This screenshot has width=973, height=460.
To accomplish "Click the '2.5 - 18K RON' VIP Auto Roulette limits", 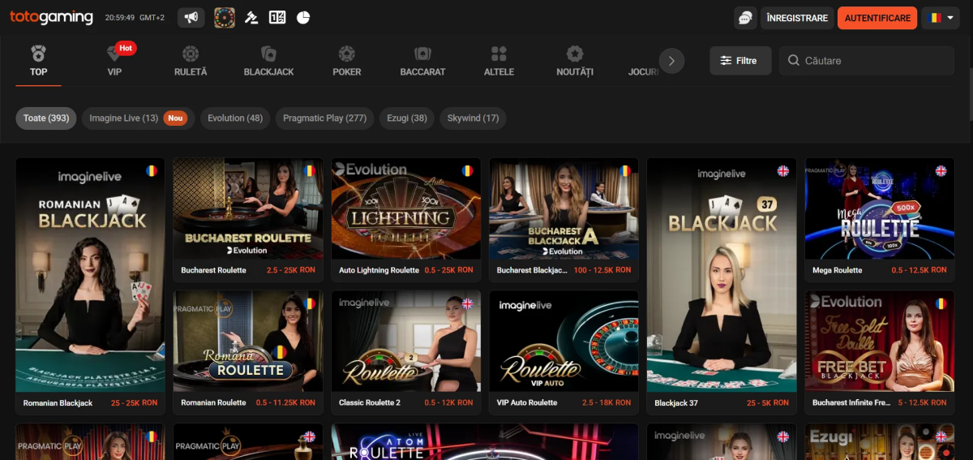I will 606,403.
